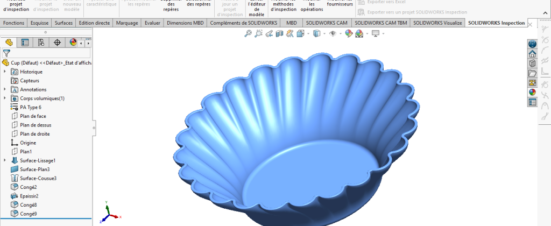Expand Corps volumiques(1) folder

(x=5, y=98)
